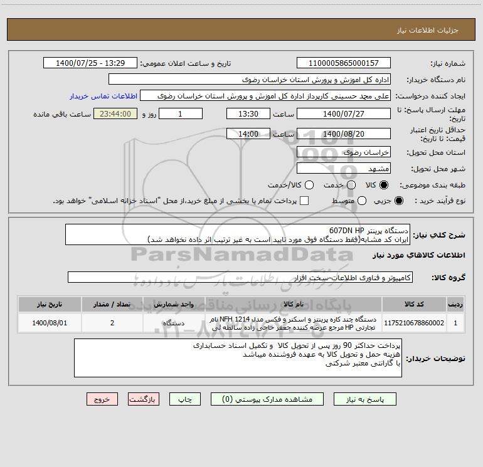Click the طبقه بندی موضوعی label
Screen dimensions: 483x467
point(432,185)
